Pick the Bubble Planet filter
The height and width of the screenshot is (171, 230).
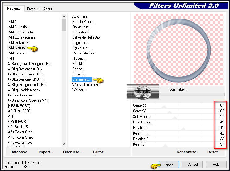click(x=84, y=22)
